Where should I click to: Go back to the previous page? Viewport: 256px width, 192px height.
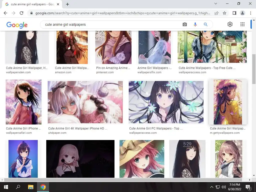tap(5, 13)
